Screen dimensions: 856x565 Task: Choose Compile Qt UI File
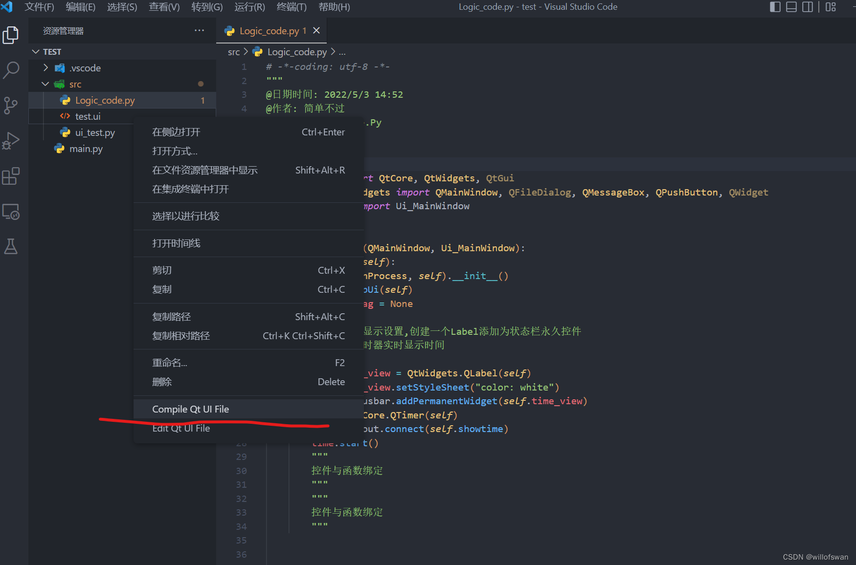pyautogui.click(x=248, y=409)
